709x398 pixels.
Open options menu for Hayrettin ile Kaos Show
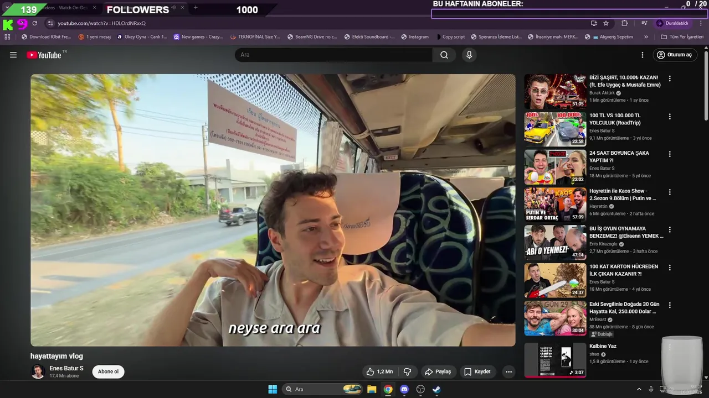coord(670,192)
